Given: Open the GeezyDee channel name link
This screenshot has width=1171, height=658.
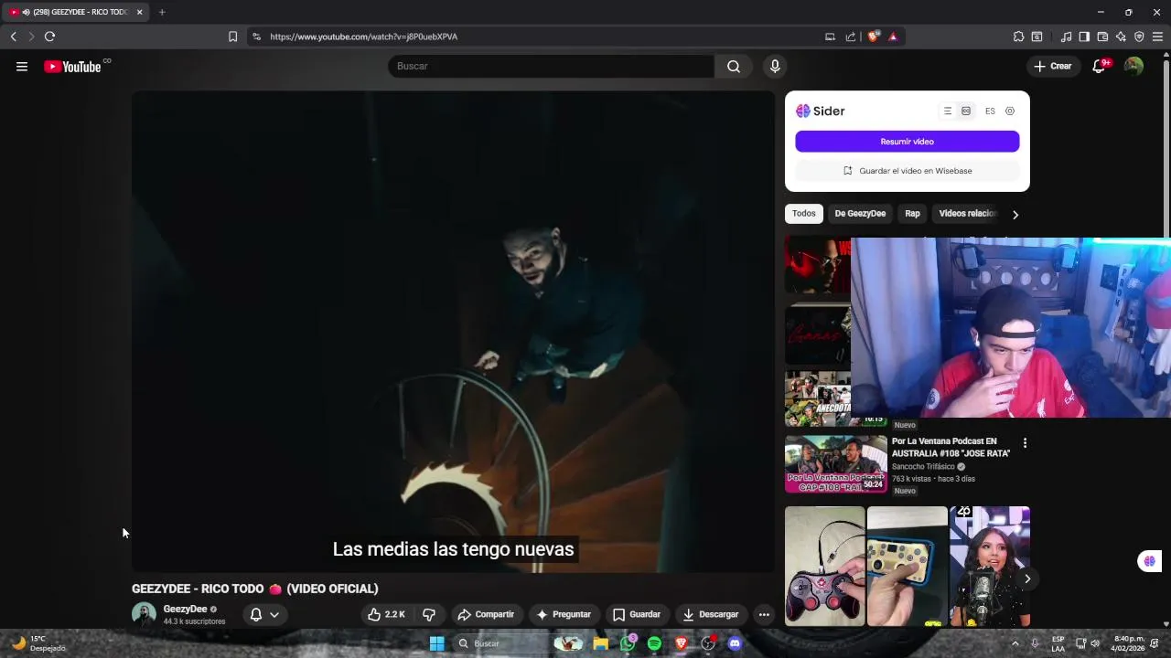Looking at the screenshot, I should click(x=185, y=609).
